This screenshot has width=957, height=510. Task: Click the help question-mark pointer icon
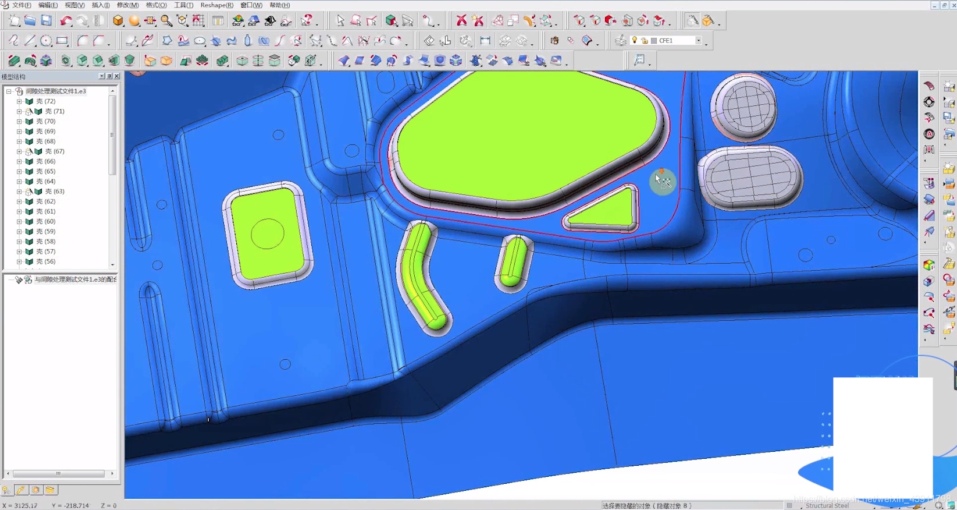pyautogui.click(x=307, y=21)
